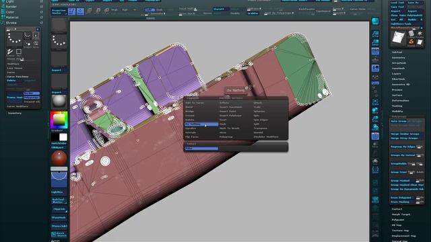Toggle Draw mode button
This screenshot has width=431, height=242.
(81, 11)
